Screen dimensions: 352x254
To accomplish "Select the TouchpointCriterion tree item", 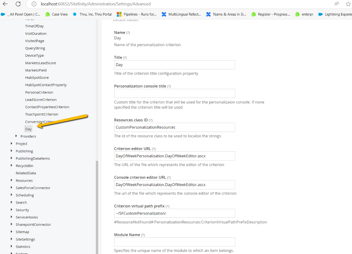I will [x=41, y=114].
